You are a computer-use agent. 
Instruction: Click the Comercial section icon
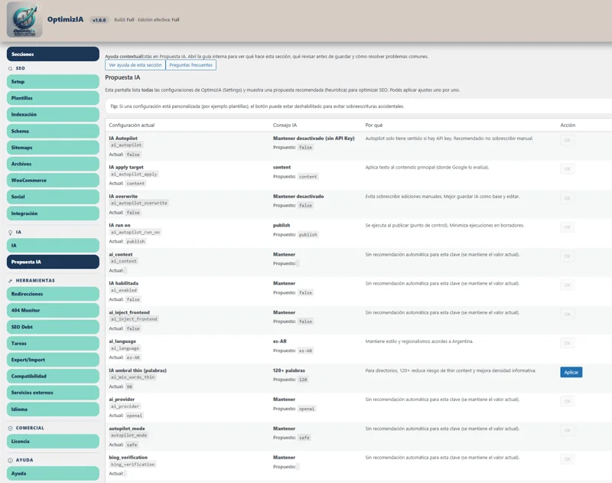[10, 429]
